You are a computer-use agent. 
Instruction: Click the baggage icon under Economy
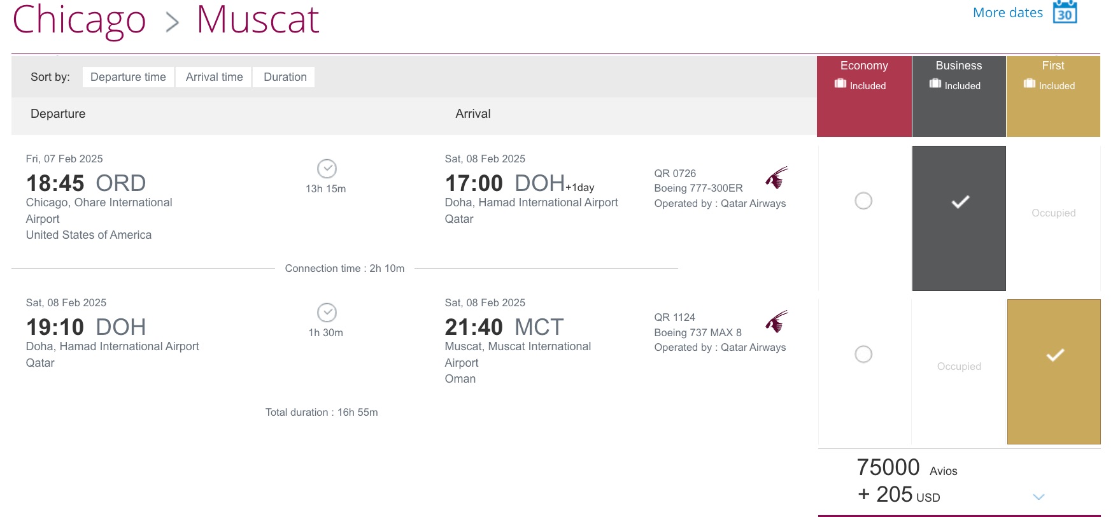(x=839, y=84)
